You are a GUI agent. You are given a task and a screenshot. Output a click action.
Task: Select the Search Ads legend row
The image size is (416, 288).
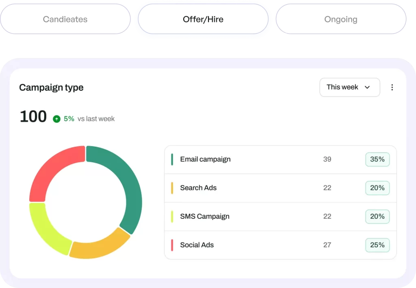coord(280,188)
